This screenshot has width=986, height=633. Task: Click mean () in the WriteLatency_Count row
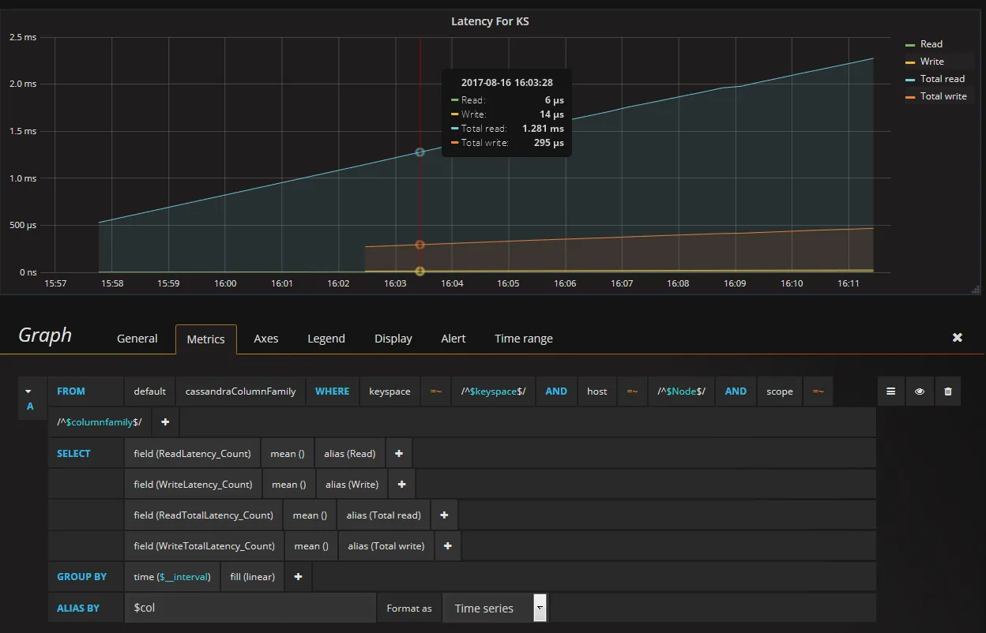[289, 484]
